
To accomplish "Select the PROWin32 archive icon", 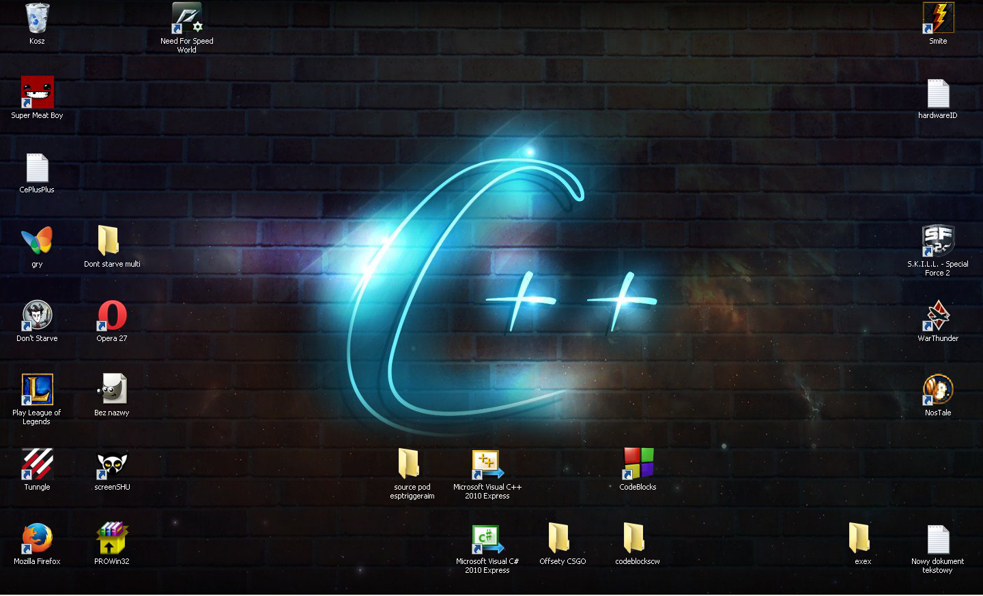I will [112, 538].
